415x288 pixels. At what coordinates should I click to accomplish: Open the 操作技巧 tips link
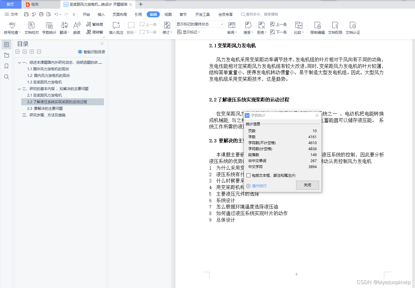point(257,186)
